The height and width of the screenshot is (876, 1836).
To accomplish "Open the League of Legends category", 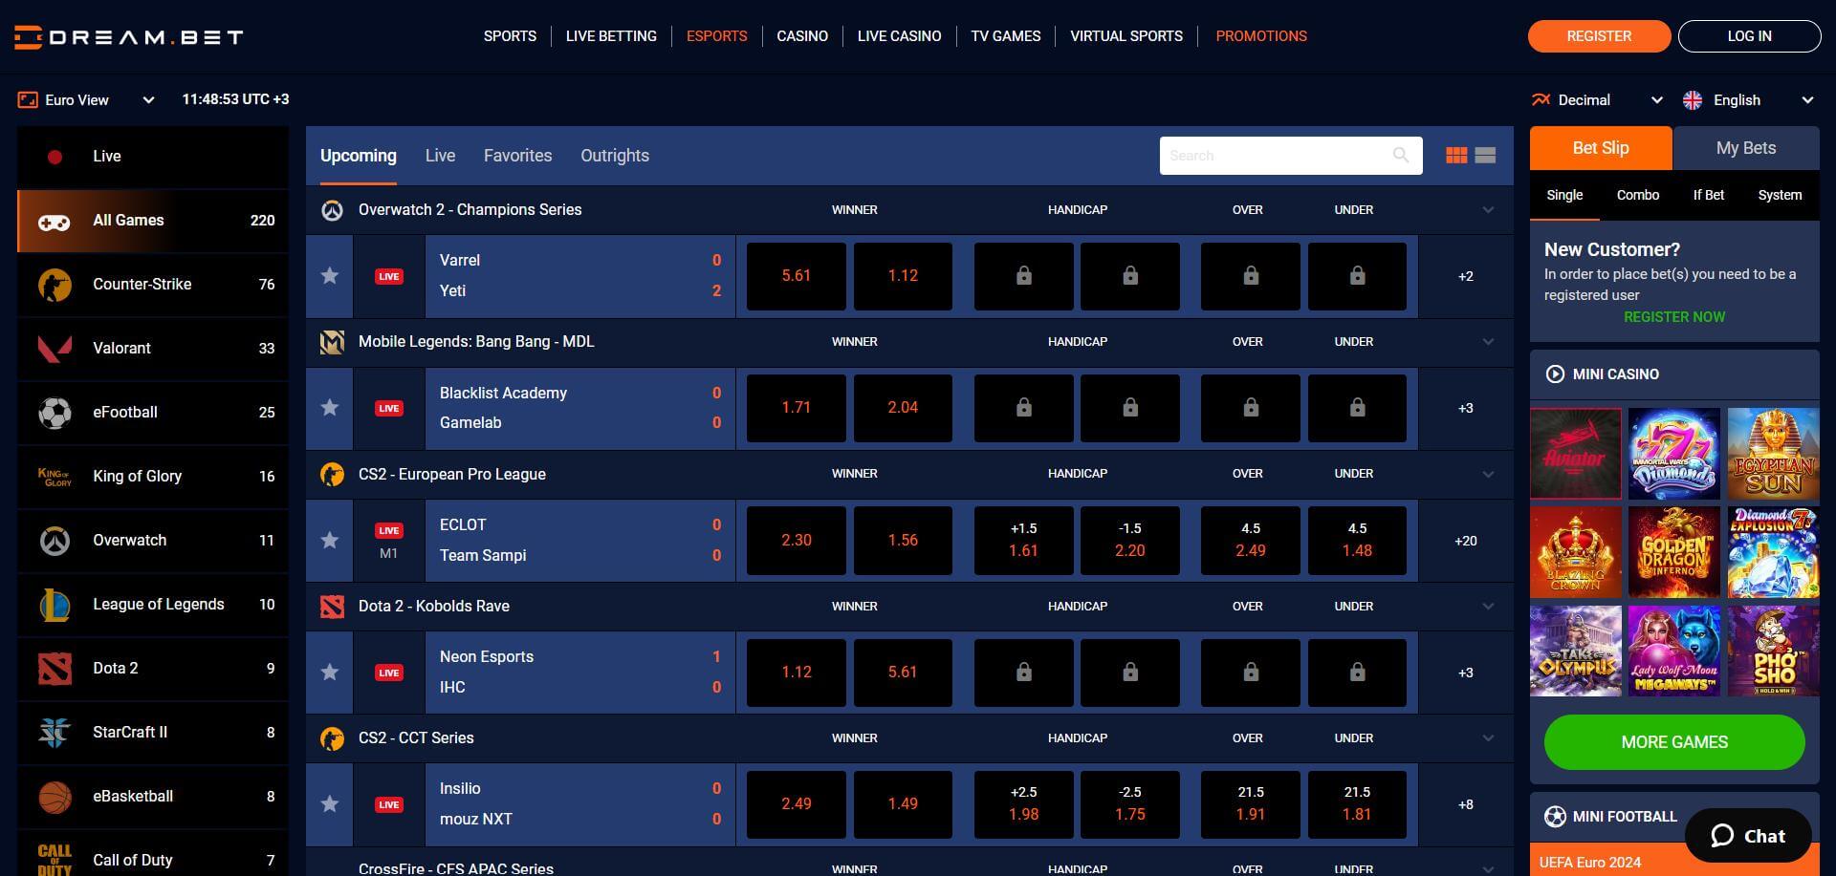I will tap(158, 604).
